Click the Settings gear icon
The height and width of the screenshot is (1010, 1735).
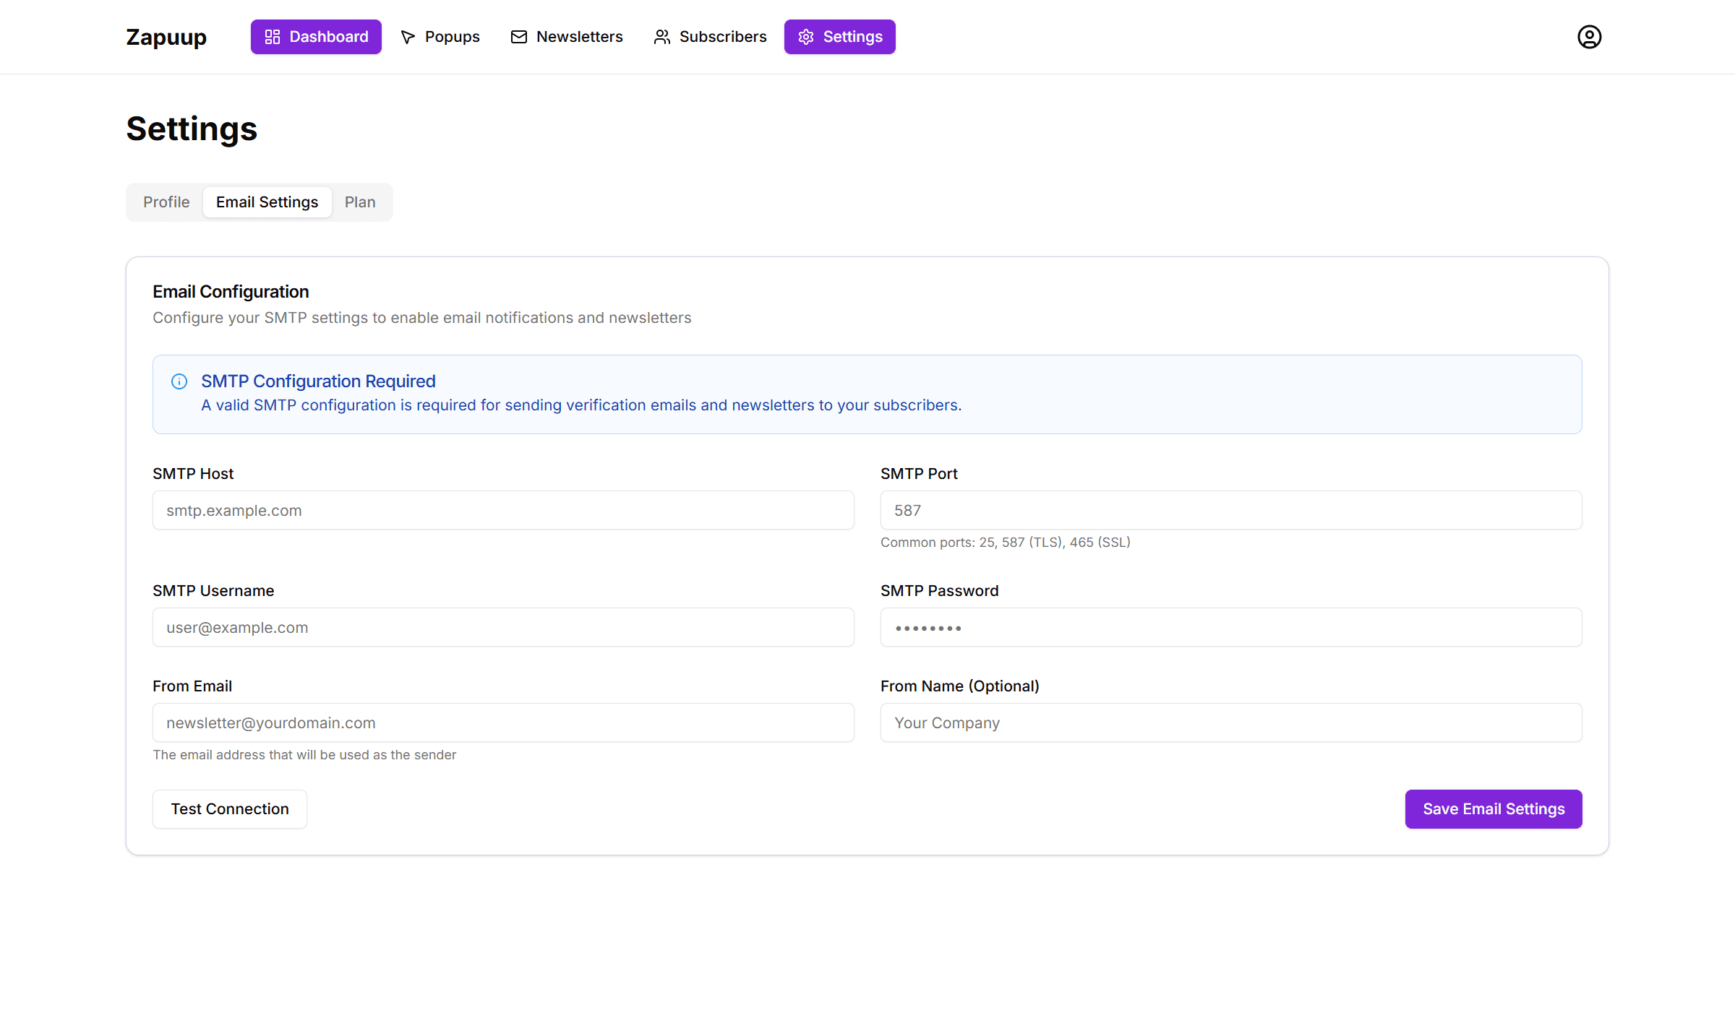805,37
